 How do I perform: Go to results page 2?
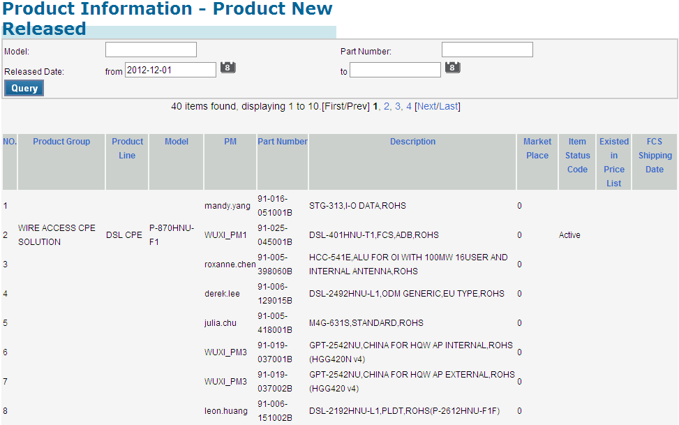387,106
